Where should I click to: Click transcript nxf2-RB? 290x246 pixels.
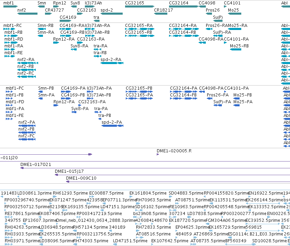tap(27, 70)
